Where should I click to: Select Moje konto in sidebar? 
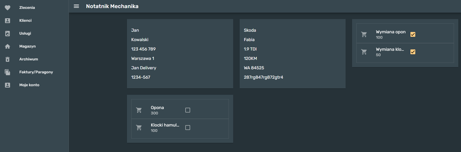[x=29, y=85]
